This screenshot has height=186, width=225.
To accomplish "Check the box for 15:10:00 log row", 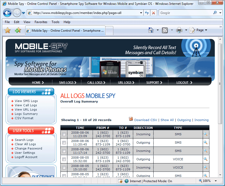I will click(64, 167).
